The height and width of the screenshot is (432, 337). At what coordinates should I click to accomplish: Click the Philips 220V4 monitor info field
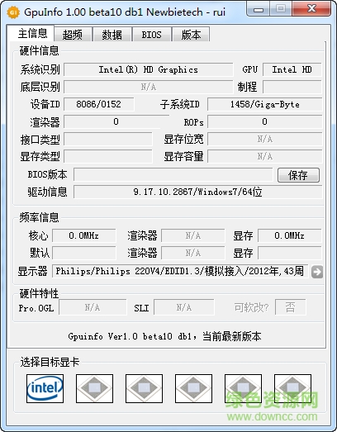(x=180, y=272)
